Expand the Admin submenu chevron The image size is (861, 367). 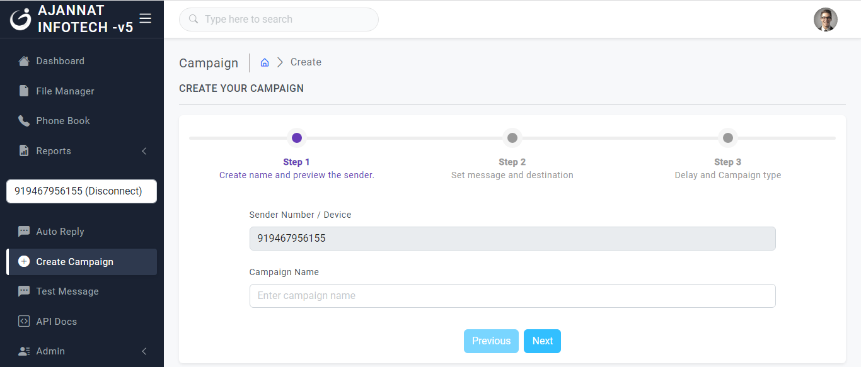[144, 351]
